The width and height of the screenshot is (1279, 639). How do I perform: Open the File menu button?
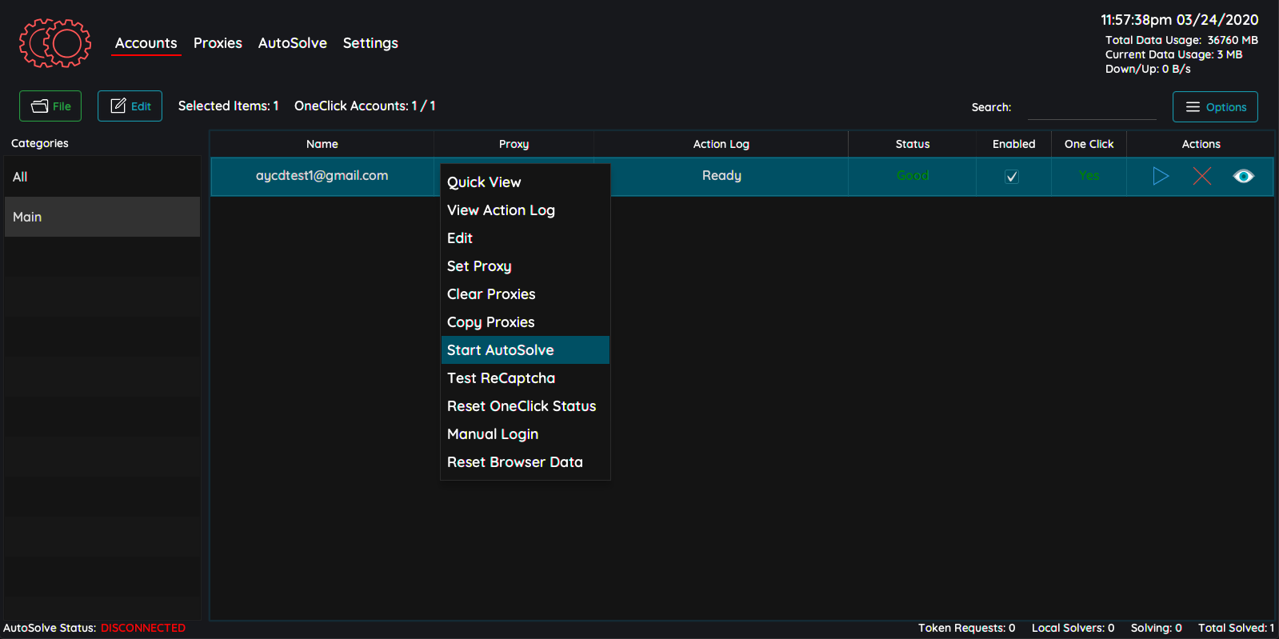pyautogui.click(x=50, y=106)
